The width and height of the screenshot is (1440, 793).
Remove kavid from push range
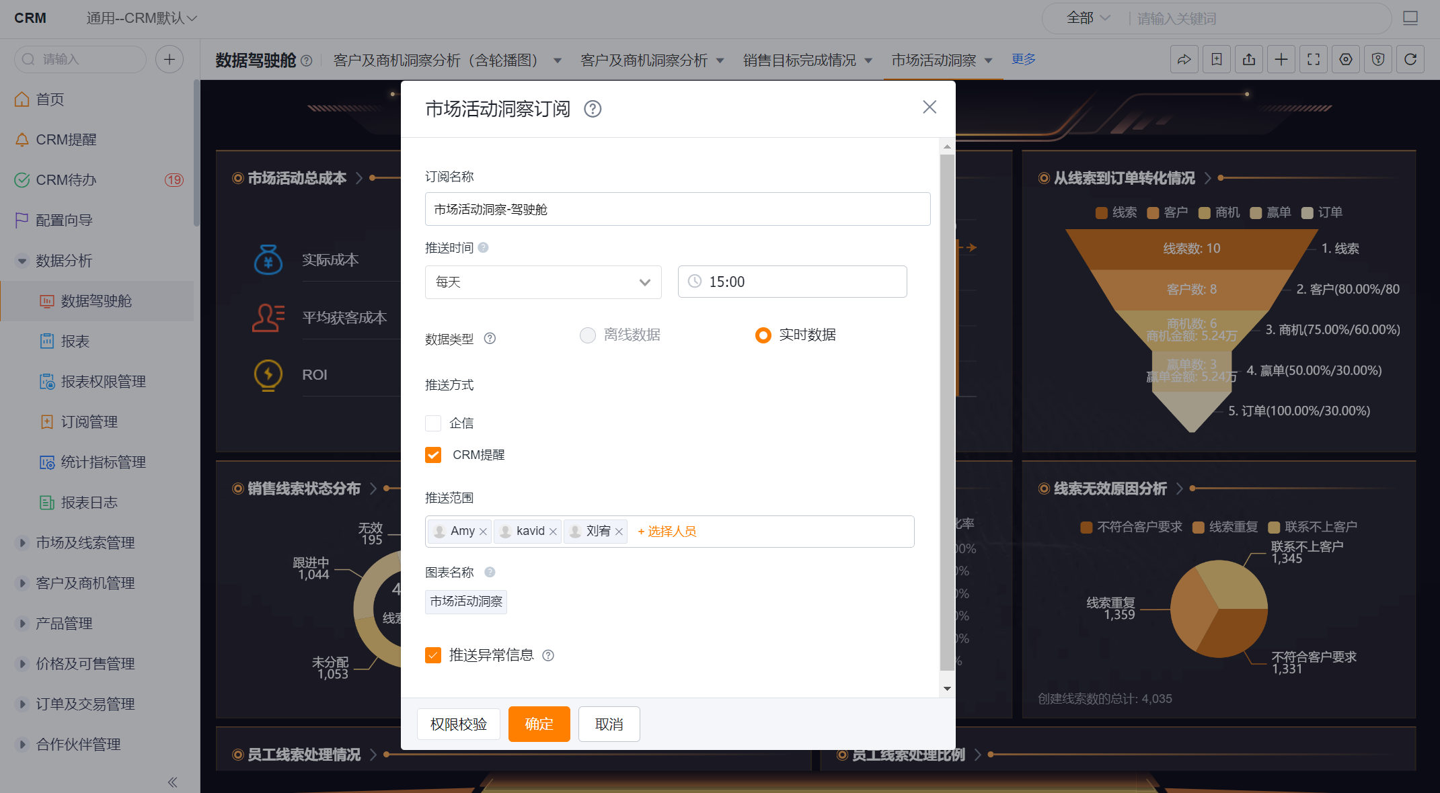click(x=553, y=532)
